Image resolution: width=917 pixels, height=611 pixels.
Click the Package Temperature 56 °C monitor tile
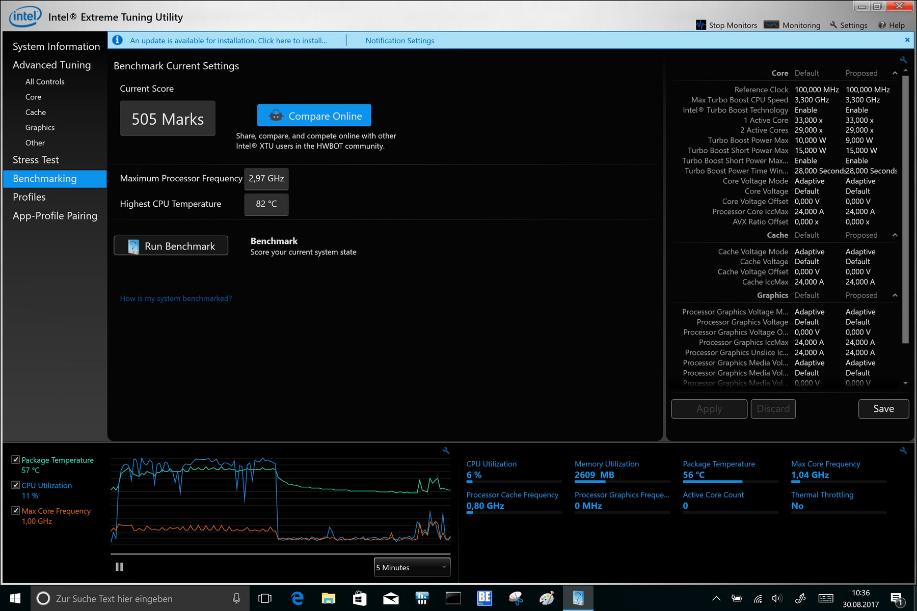pos(730,470)
